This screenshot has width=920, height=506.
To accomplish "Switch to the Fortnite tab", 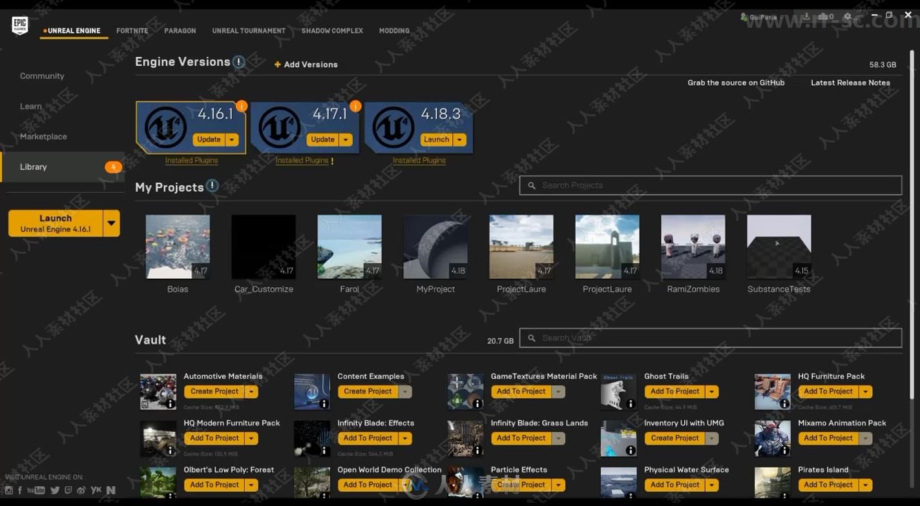I will [x=132, y=30].
